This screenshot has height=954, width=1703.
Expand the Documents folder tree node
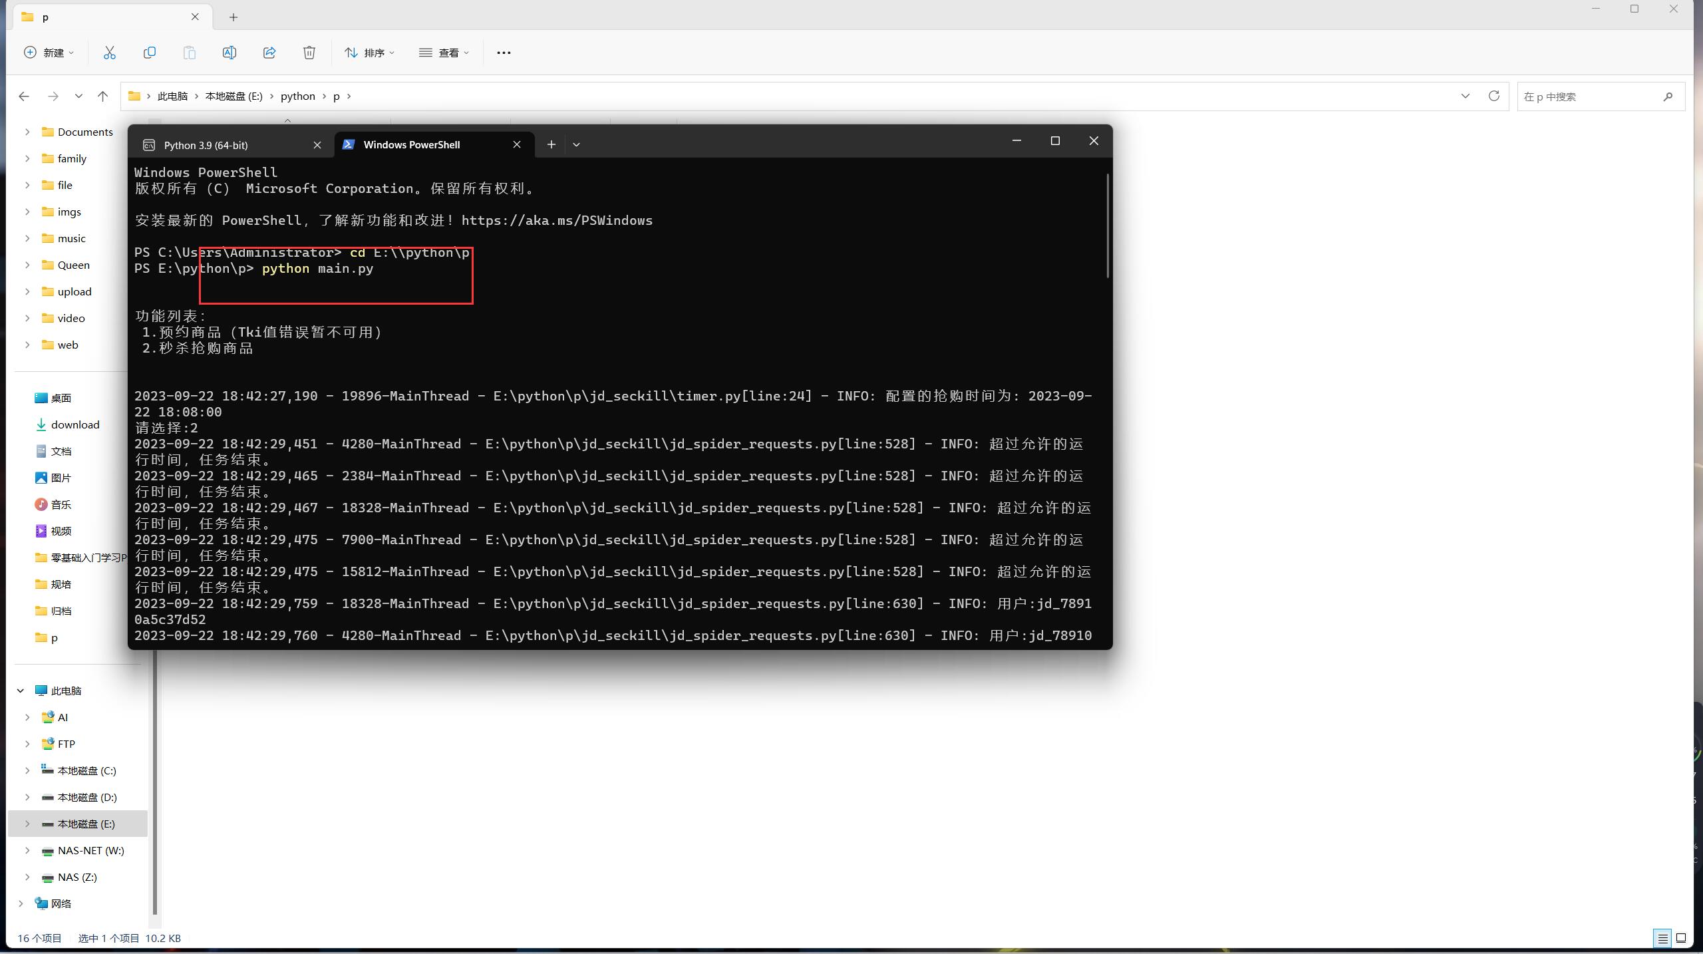pyautogui.click(x=27, y=132)
